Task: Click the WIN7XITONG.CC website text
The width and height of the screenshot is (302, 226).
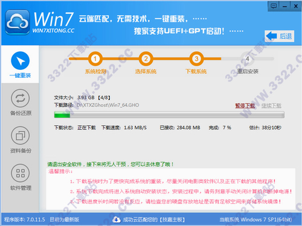Action: click(53, 31)
